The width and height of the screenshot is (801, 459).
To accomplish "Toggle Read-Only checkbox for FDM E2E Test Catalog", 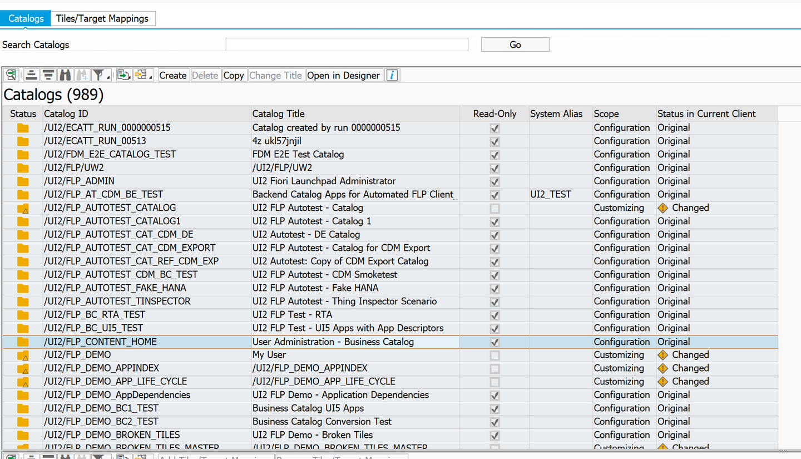I will [x=495, y=155].
